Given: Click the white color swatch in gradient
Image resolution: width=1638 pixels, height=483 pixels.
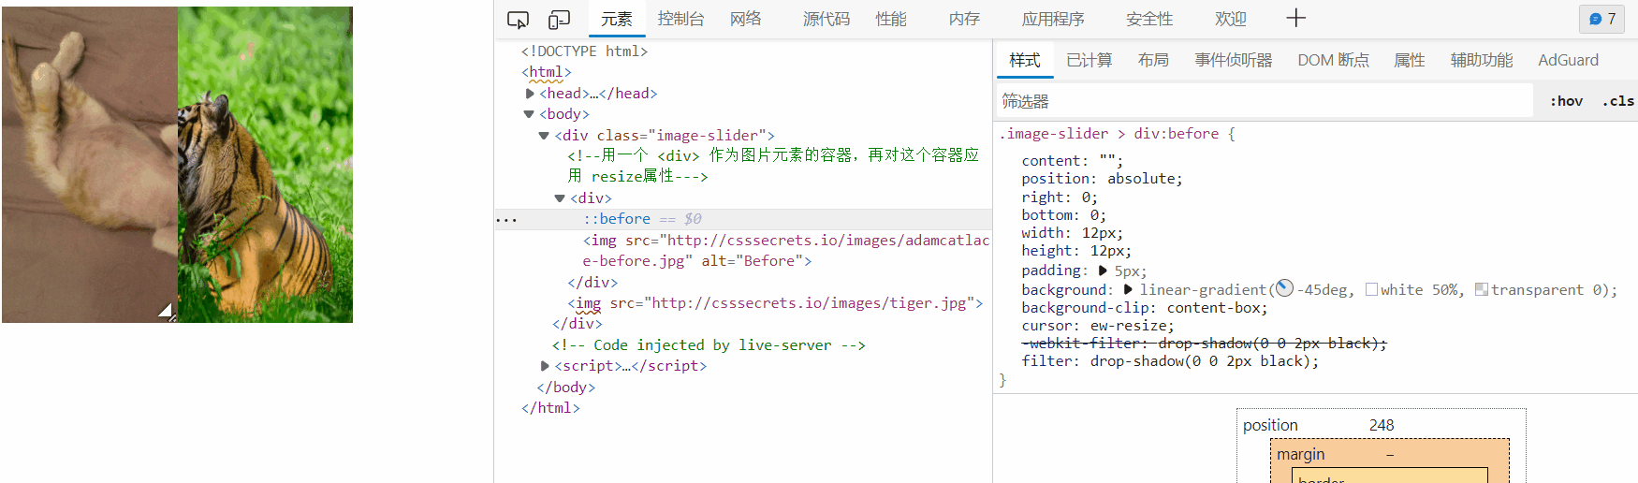Looking at the screenshot, I should [1371, 289].
